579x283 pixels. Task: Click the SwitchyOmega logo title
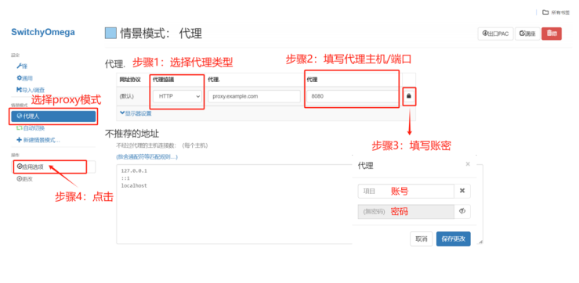point(43,32)
